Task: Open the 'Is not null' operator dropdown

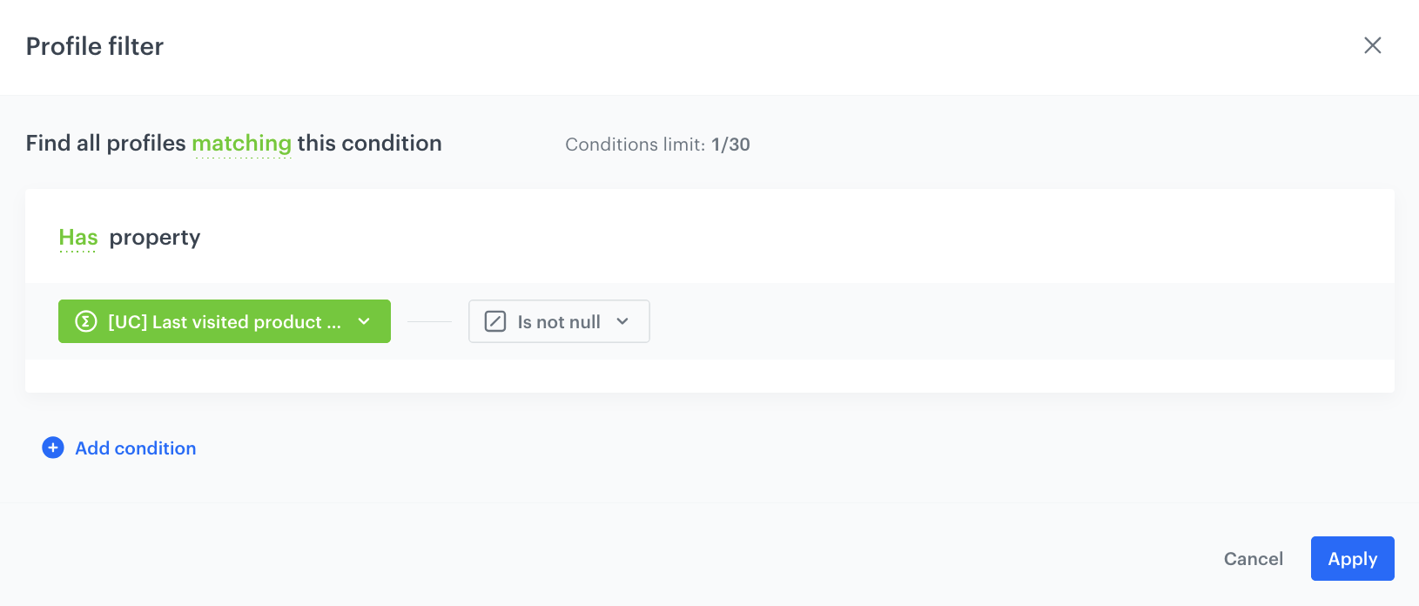Action: (x=558, y=321)
